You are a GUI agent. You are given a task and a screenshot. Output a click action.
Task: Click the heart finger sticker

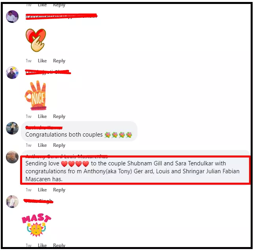coord(36,40)
